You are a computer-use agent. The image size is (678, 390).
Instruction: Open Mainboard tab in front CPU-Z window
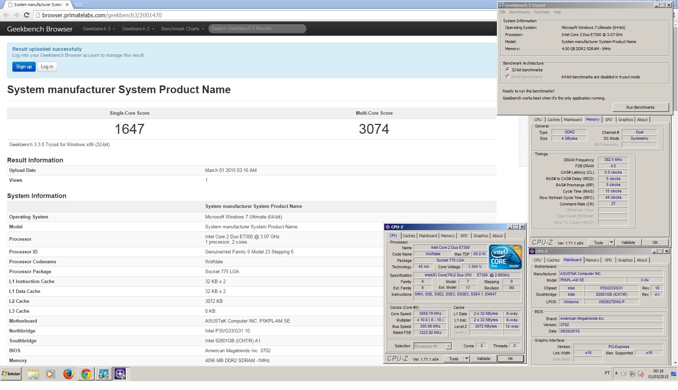pyautogui.click(x=428, y=236)
